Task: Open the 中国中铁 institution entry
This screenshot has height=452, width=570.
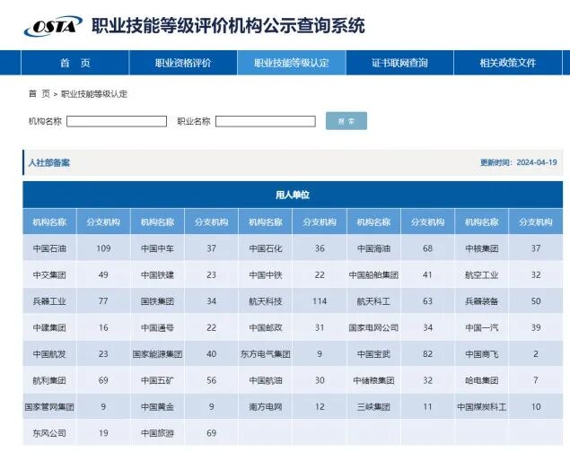Action: pos(266,275)
